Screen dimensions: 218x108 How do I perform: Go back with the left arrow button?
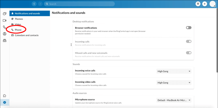[34, 4]
